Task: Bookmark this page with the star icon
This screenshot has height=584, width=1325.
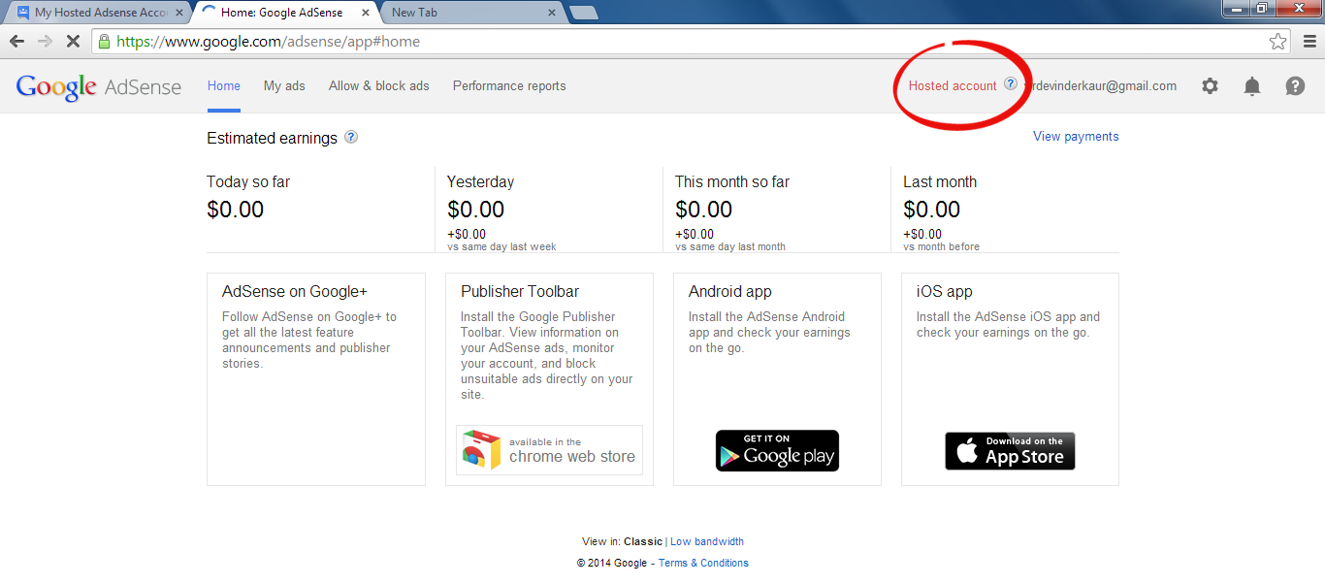Action: (x=1278, y=42)
